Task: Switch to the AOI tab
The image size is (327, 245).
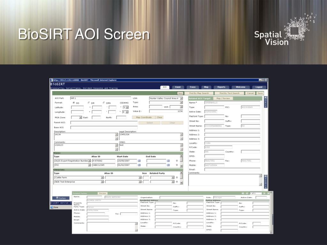Action: pyautogui.click(x=165, y=87)
